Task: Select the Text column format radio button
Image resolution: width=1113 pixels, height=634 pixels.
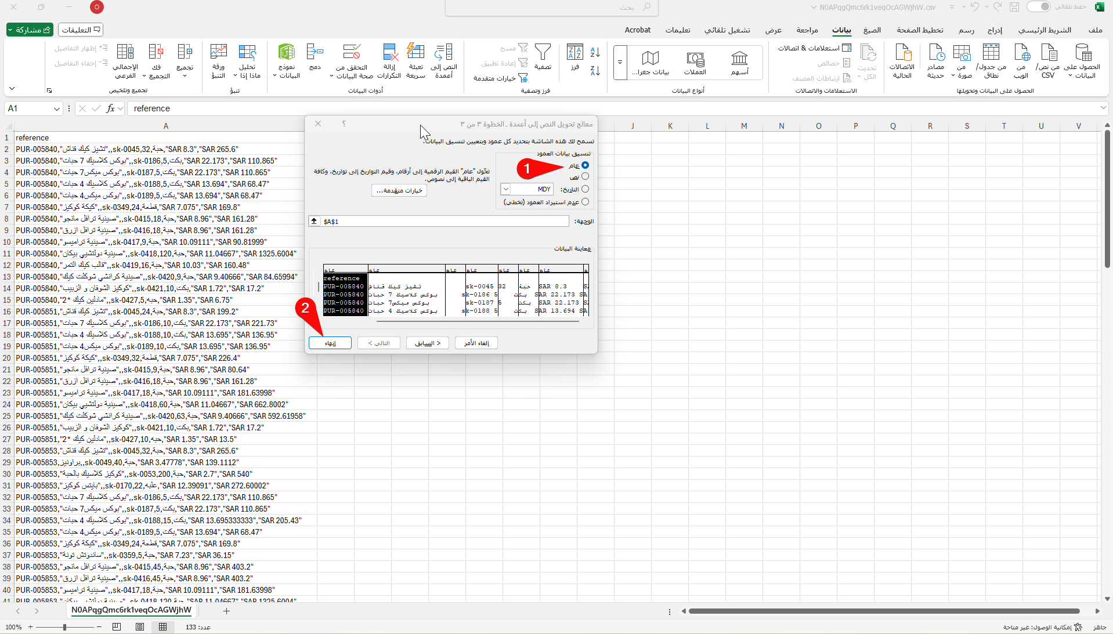Action: tap(585, 177)
